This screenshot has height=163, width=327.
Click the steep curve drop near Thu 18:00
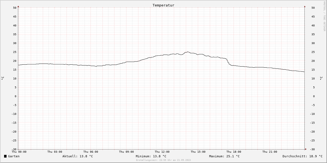228,61
